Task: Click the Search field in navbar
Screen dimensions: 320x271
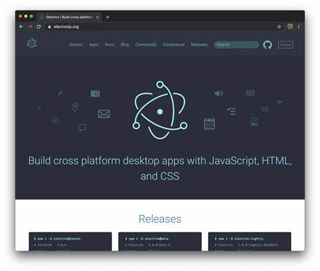Action: (x=236, y=45)
